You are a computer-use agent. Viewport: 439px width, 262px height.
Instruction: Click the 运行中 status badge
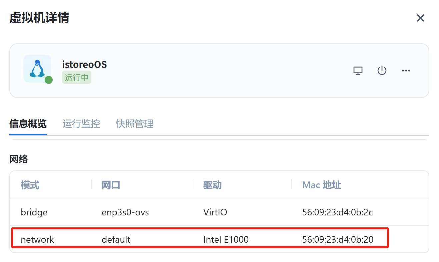coord(76,78)
